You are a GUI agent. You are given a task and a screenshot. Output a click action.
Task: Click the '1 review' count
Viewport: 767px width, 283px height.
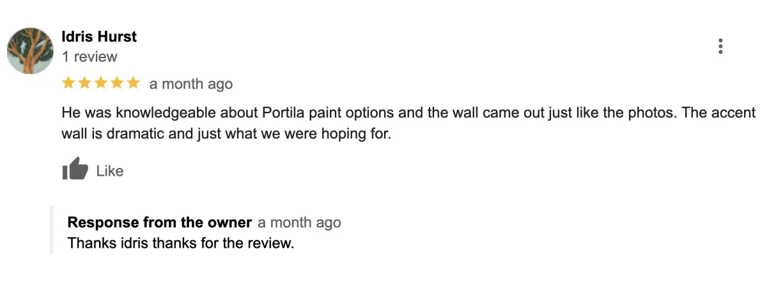pos(89,57)
